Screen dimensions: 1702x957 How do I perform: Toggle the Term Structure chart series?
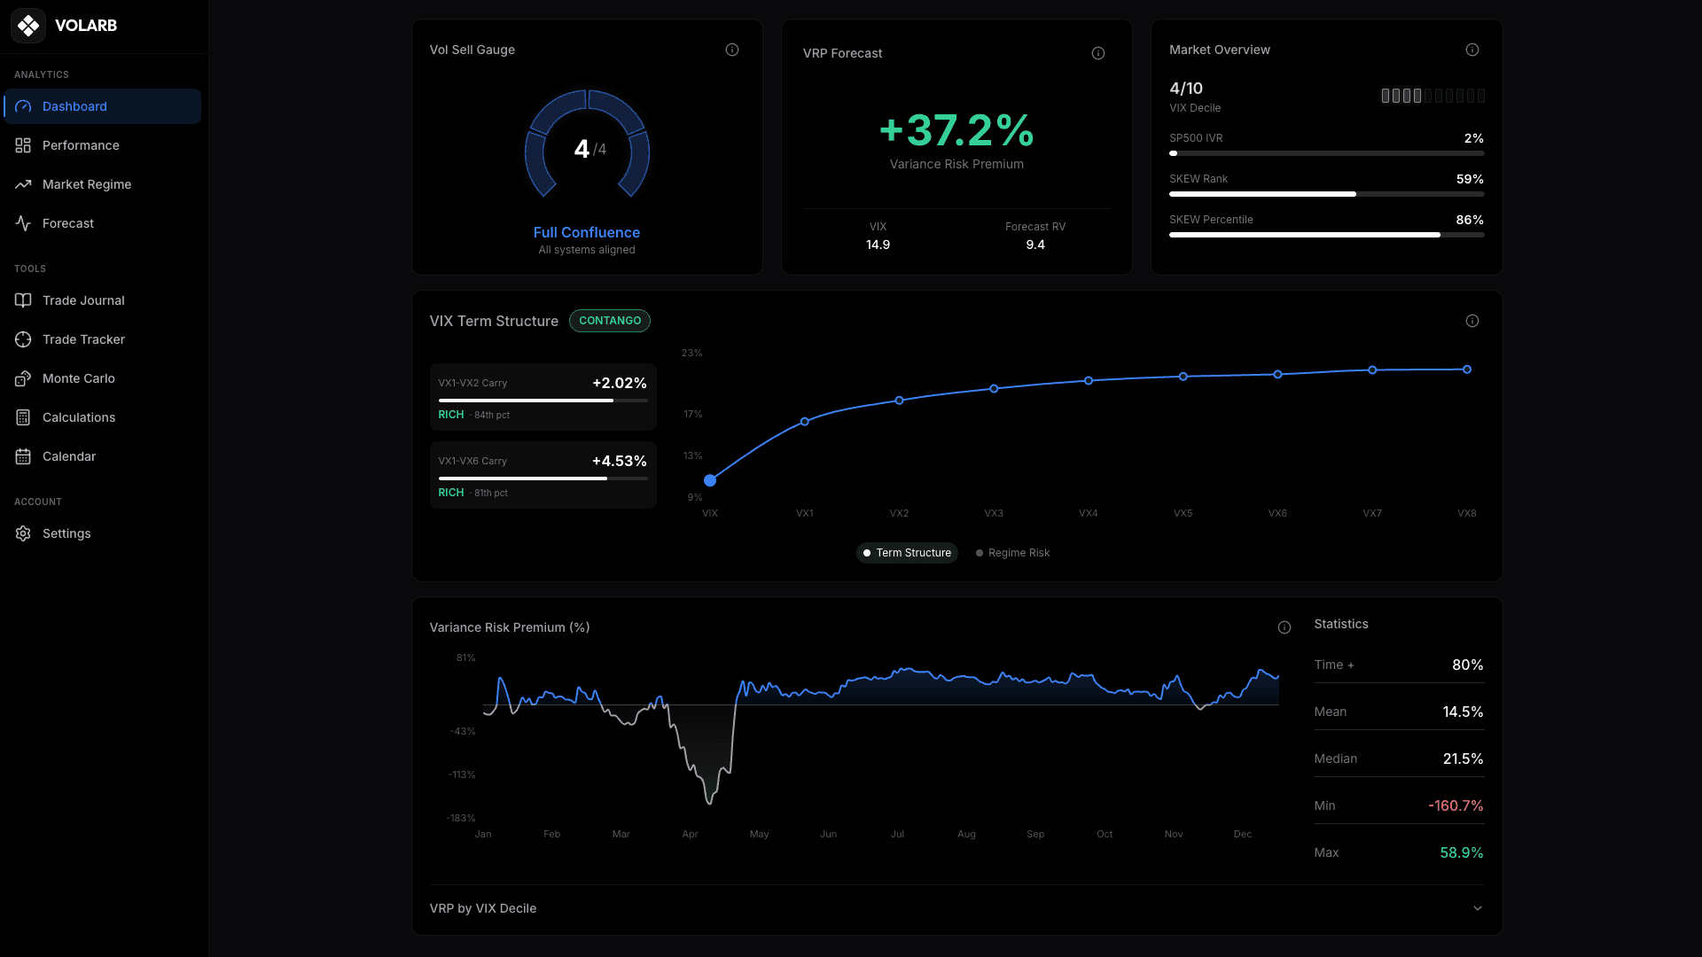point(907,552)
